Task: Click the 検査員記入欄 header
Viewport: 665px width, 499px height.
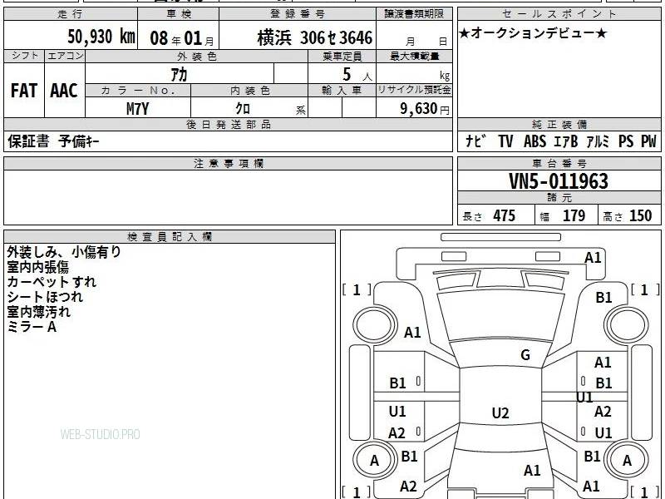Action: [170, 237]
